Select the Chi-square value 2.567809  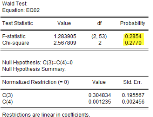click(x=65, y=43)
